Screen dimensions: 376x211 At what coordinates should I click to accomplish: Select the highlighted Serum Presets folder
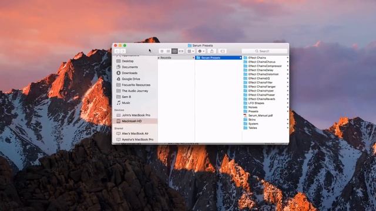(219, 58)
